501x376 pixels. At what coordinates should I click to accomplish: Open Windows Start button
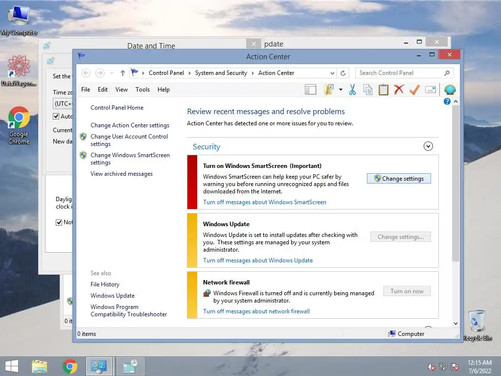tap(12, 366)
